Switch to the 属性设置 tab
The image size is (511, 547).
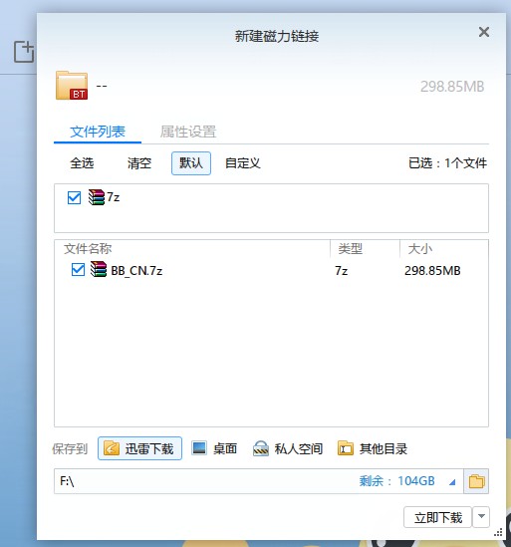188,132
